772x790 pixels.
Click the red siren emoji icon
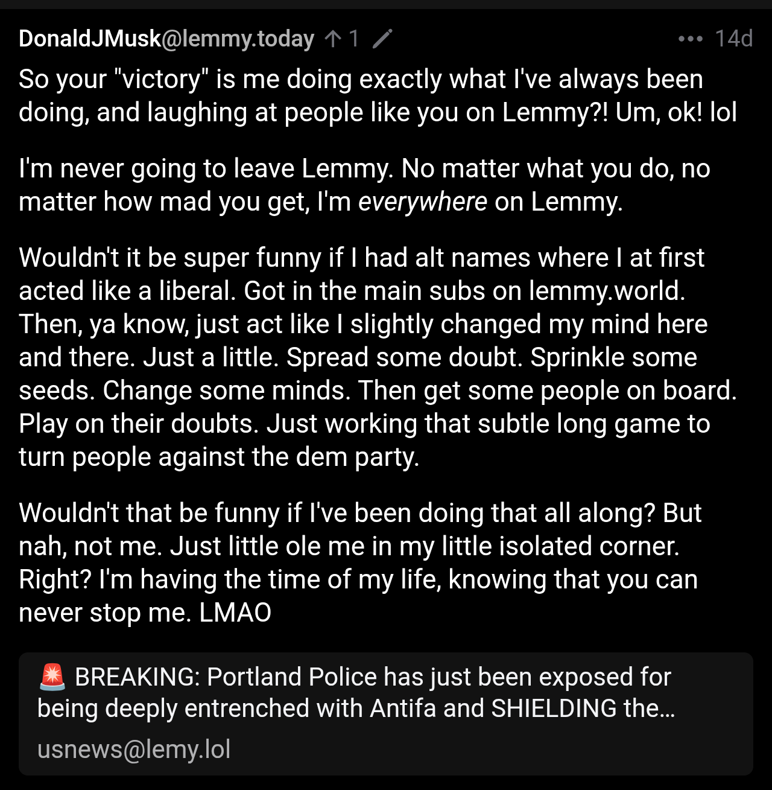point(52,677)
